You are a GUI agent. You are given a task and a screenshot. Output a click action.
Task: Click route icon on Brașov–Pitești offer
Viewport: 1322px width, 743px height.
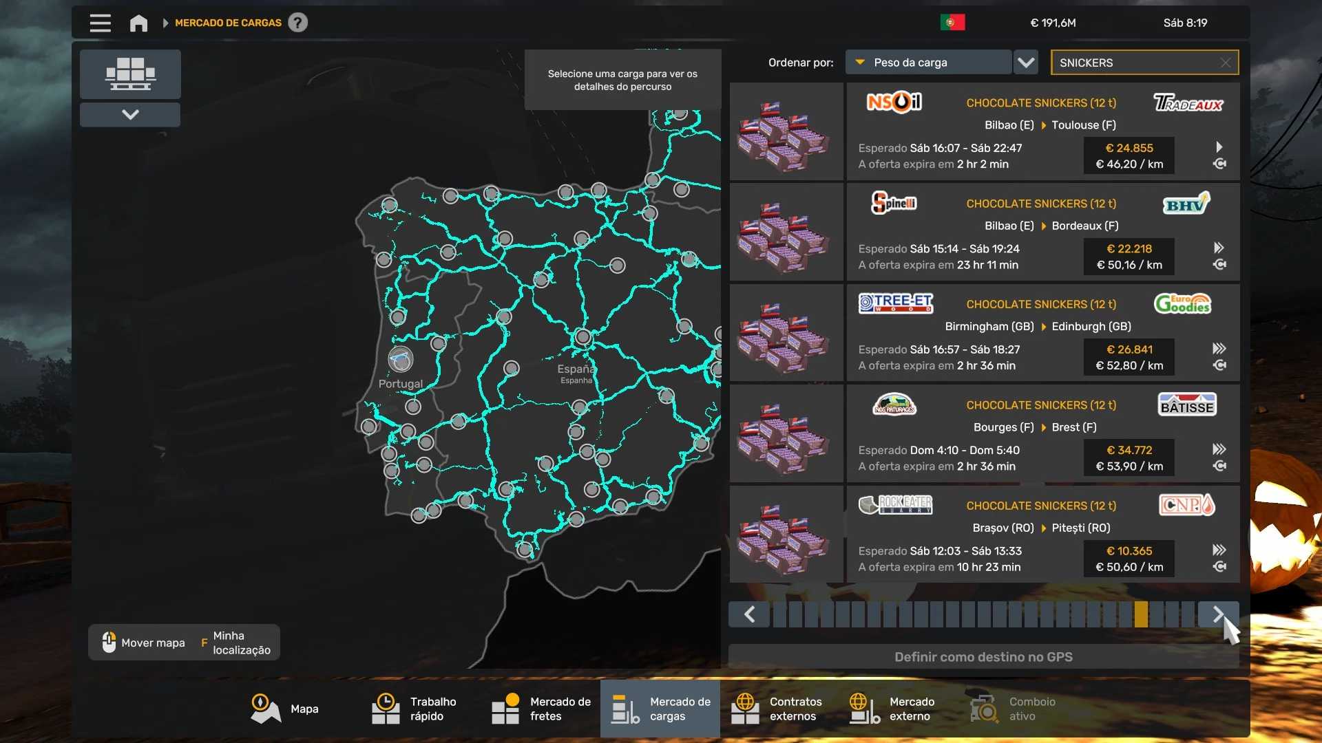tap(1219, 567)
